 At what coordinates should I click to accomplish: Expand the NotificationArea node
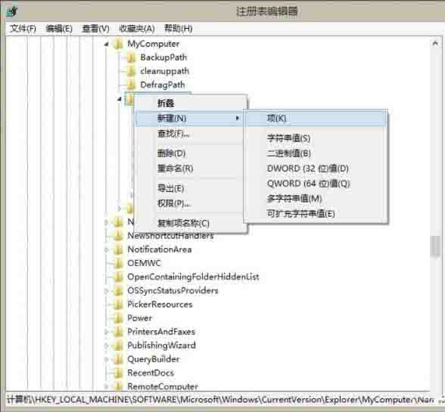106,249
